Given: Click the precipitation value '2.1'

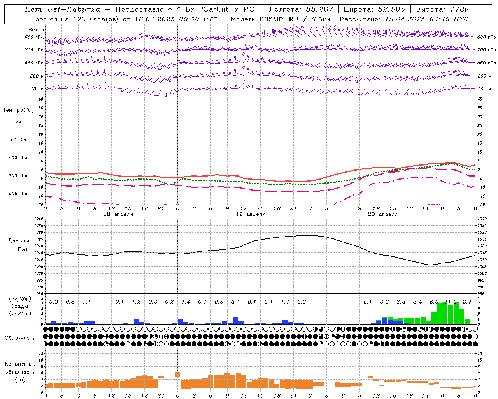Looking at the screenshot, I should click(x=235, y=302).
